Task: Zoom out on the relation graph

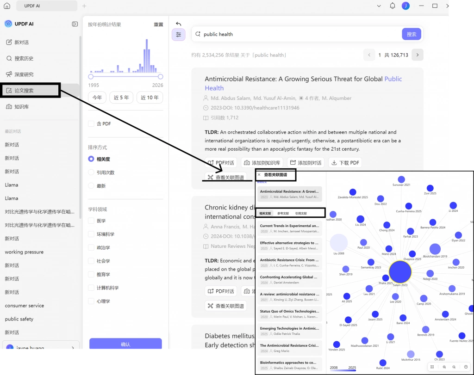Action: coord(454,367)
